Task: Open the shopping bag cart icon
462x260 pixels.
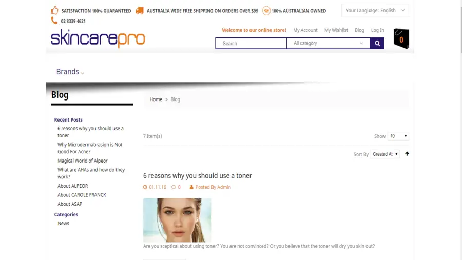Action: [401, 38]
